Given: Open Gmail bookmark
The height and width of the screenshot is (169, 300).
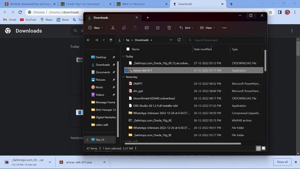Looking at the screenshot, I should click(x=10, y=20).
